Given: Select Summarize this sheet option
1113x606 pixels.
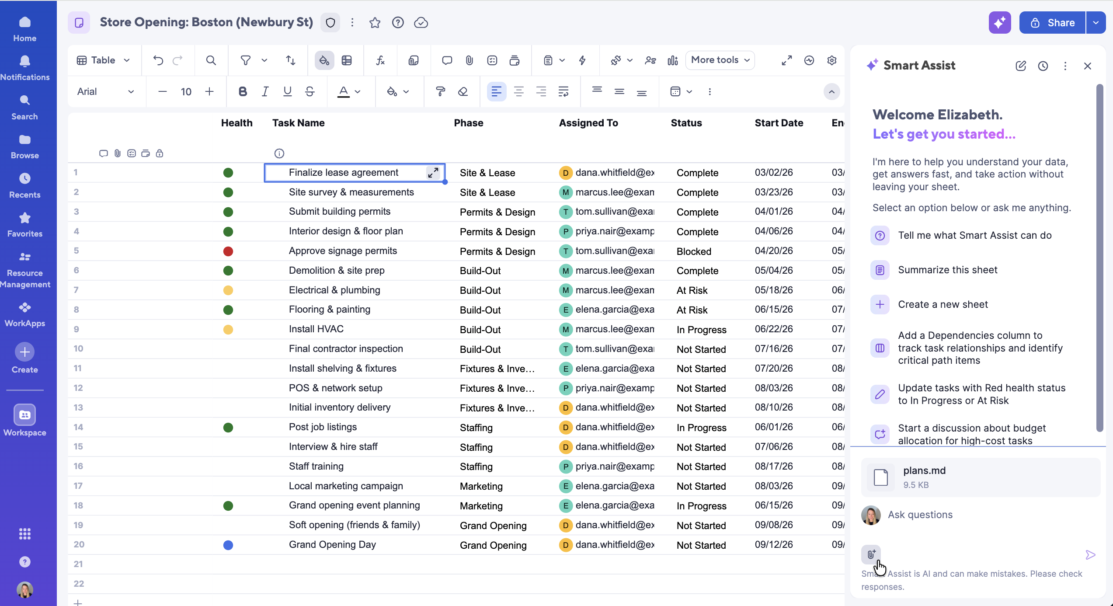Looking at the screenshot, I should 934,270.
